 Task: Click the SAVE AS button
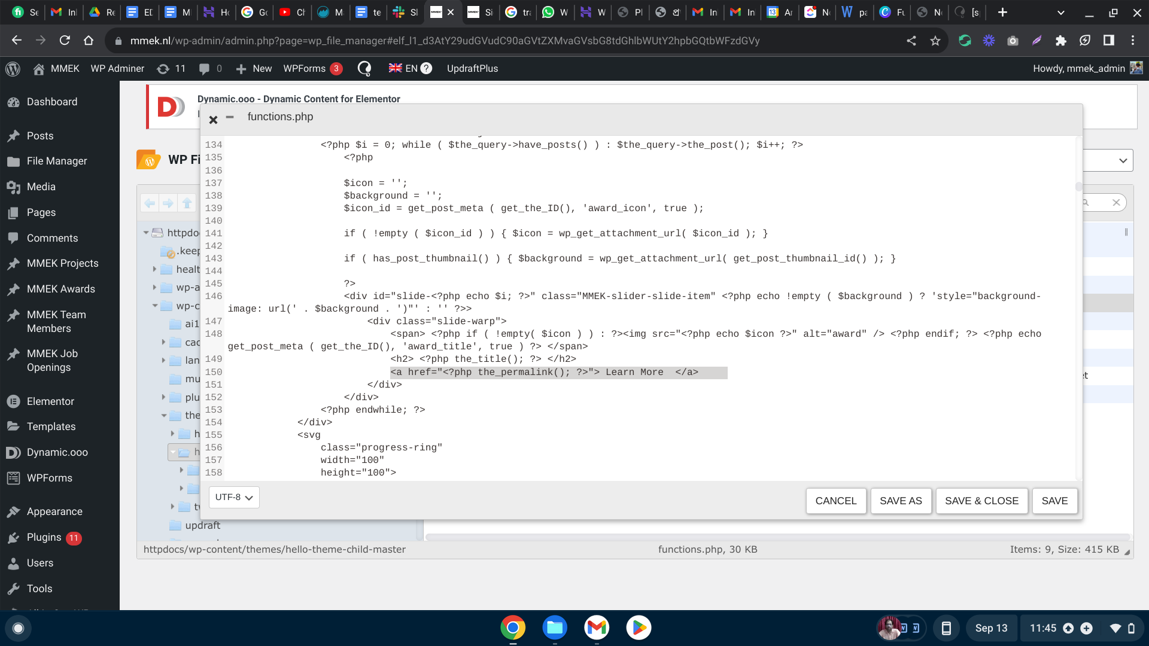coord(901,501)
